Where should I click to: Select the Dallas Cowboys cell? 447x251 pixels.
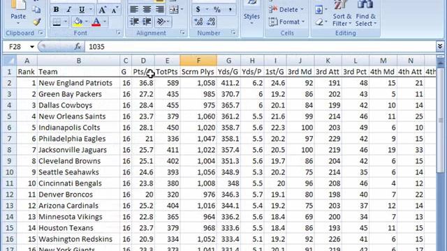coord(79,105)
